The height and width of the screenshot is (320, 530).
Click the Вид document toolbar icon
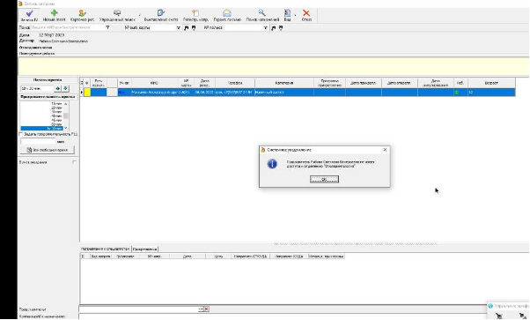tap(287, 13)
